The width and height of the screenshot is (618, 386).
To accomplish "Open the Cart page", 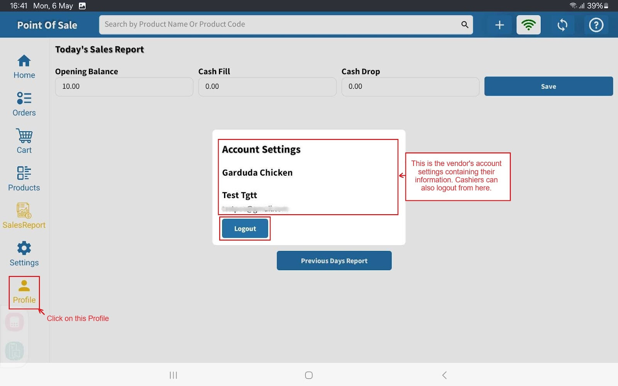I will click(x=24, y=141).
